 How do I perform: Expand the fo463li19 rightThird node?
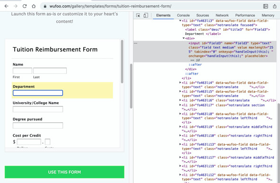tap(180, 166)
